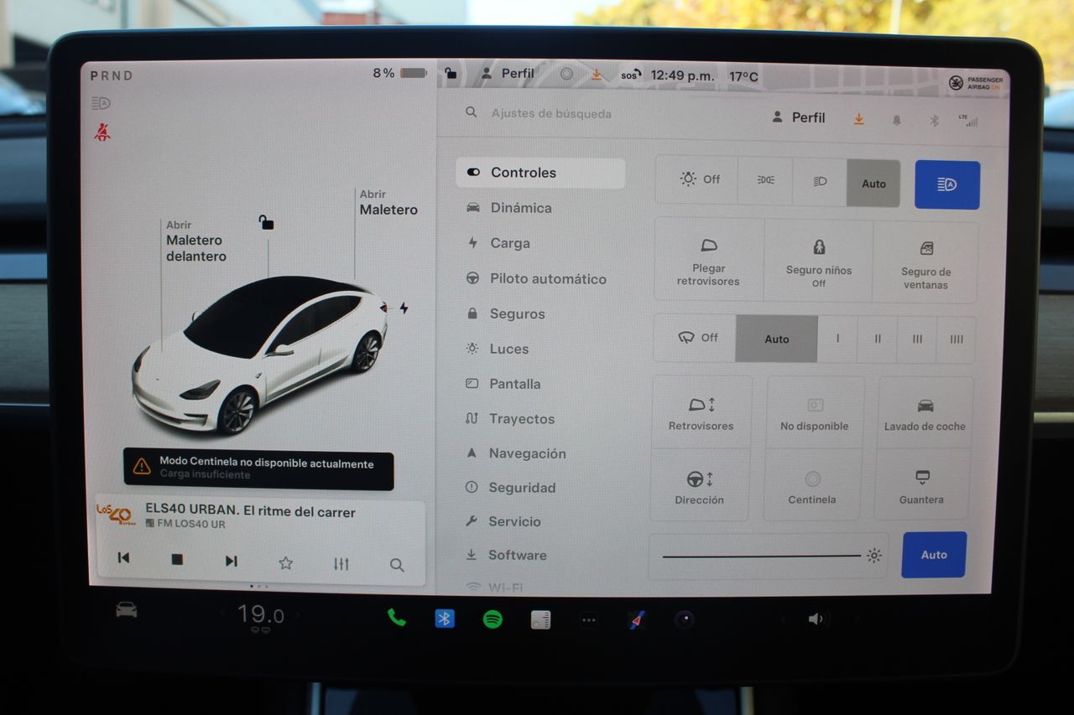Launch Spotify from the bottom bar
This screenshot has width=1074, height=715.
click(x=493, y=619)
